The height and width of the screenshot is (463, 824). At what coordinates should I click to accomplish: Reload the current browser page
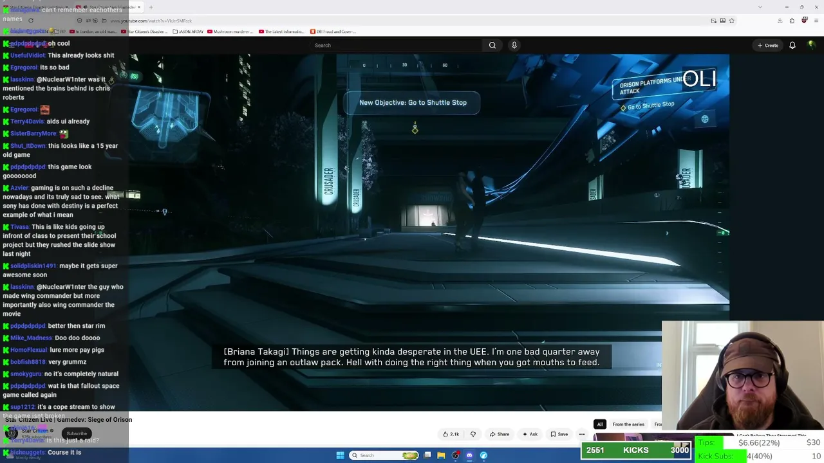30,21
